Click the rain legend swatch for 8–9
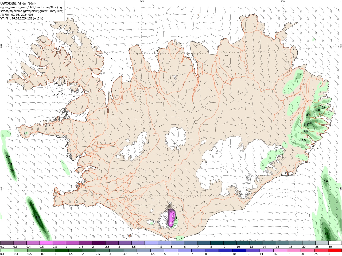The image size is (342, 256). 212,250
